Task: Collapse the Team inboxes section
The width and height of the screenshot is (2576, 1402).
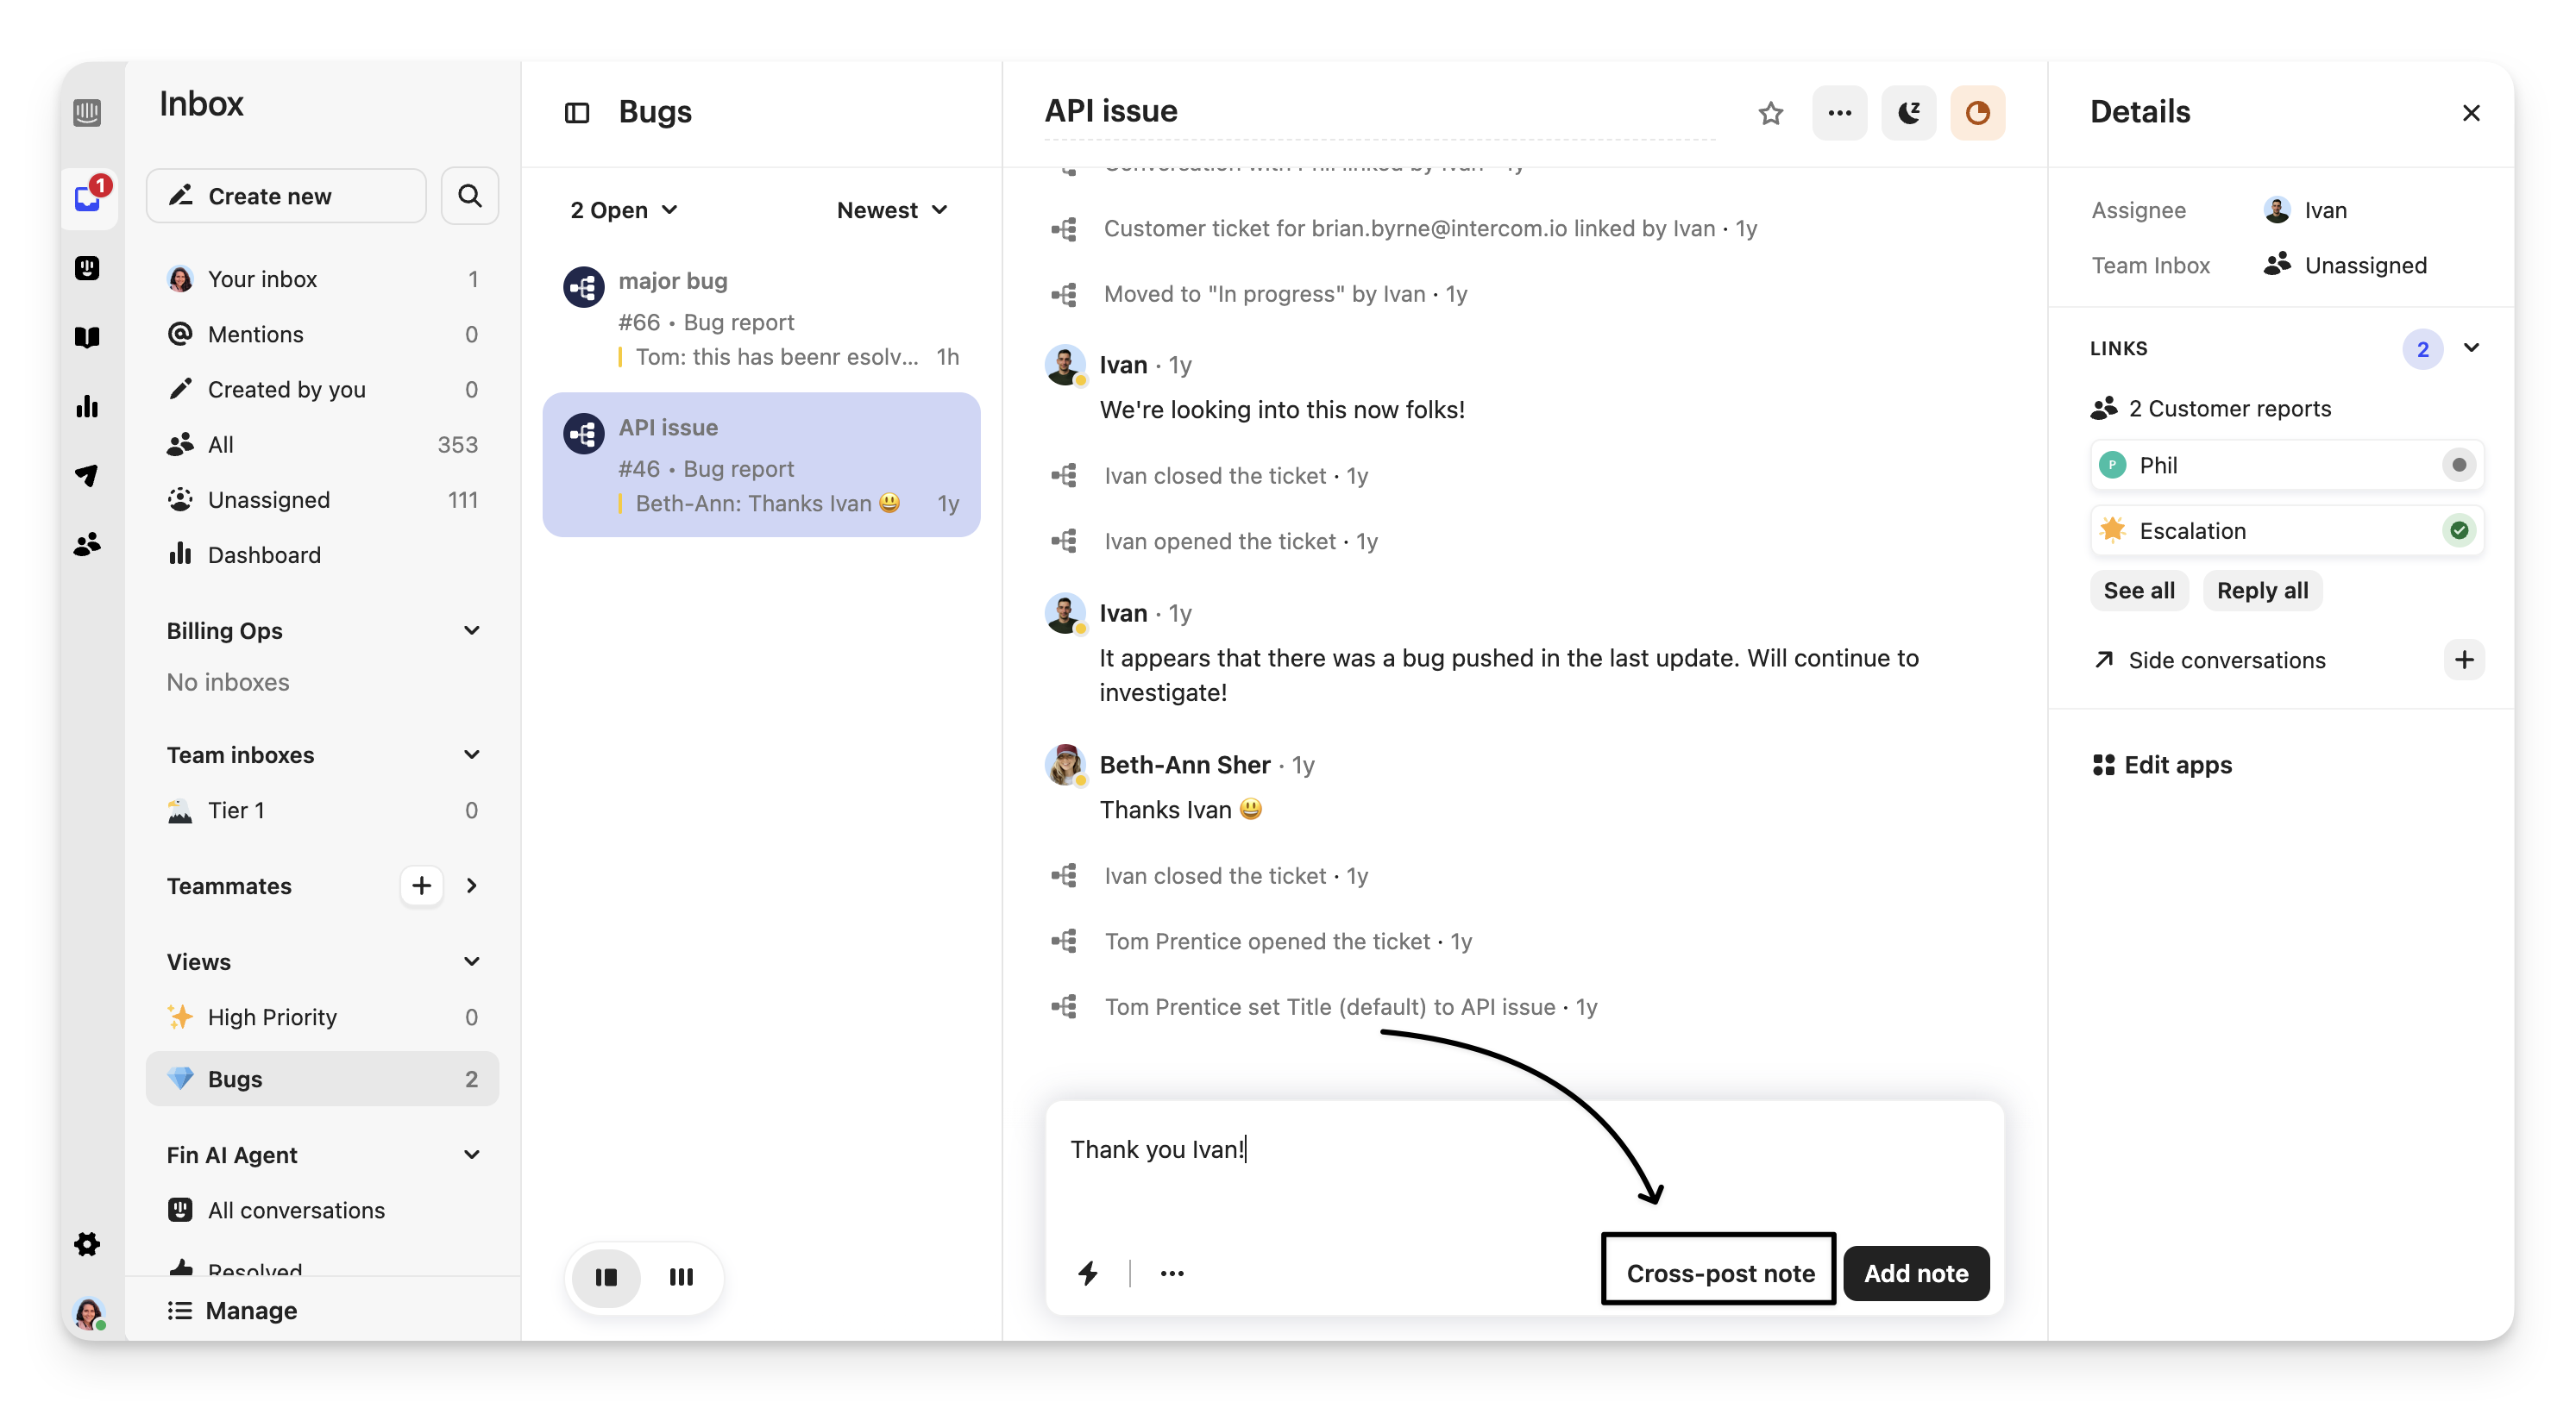Action: point(471,754)
